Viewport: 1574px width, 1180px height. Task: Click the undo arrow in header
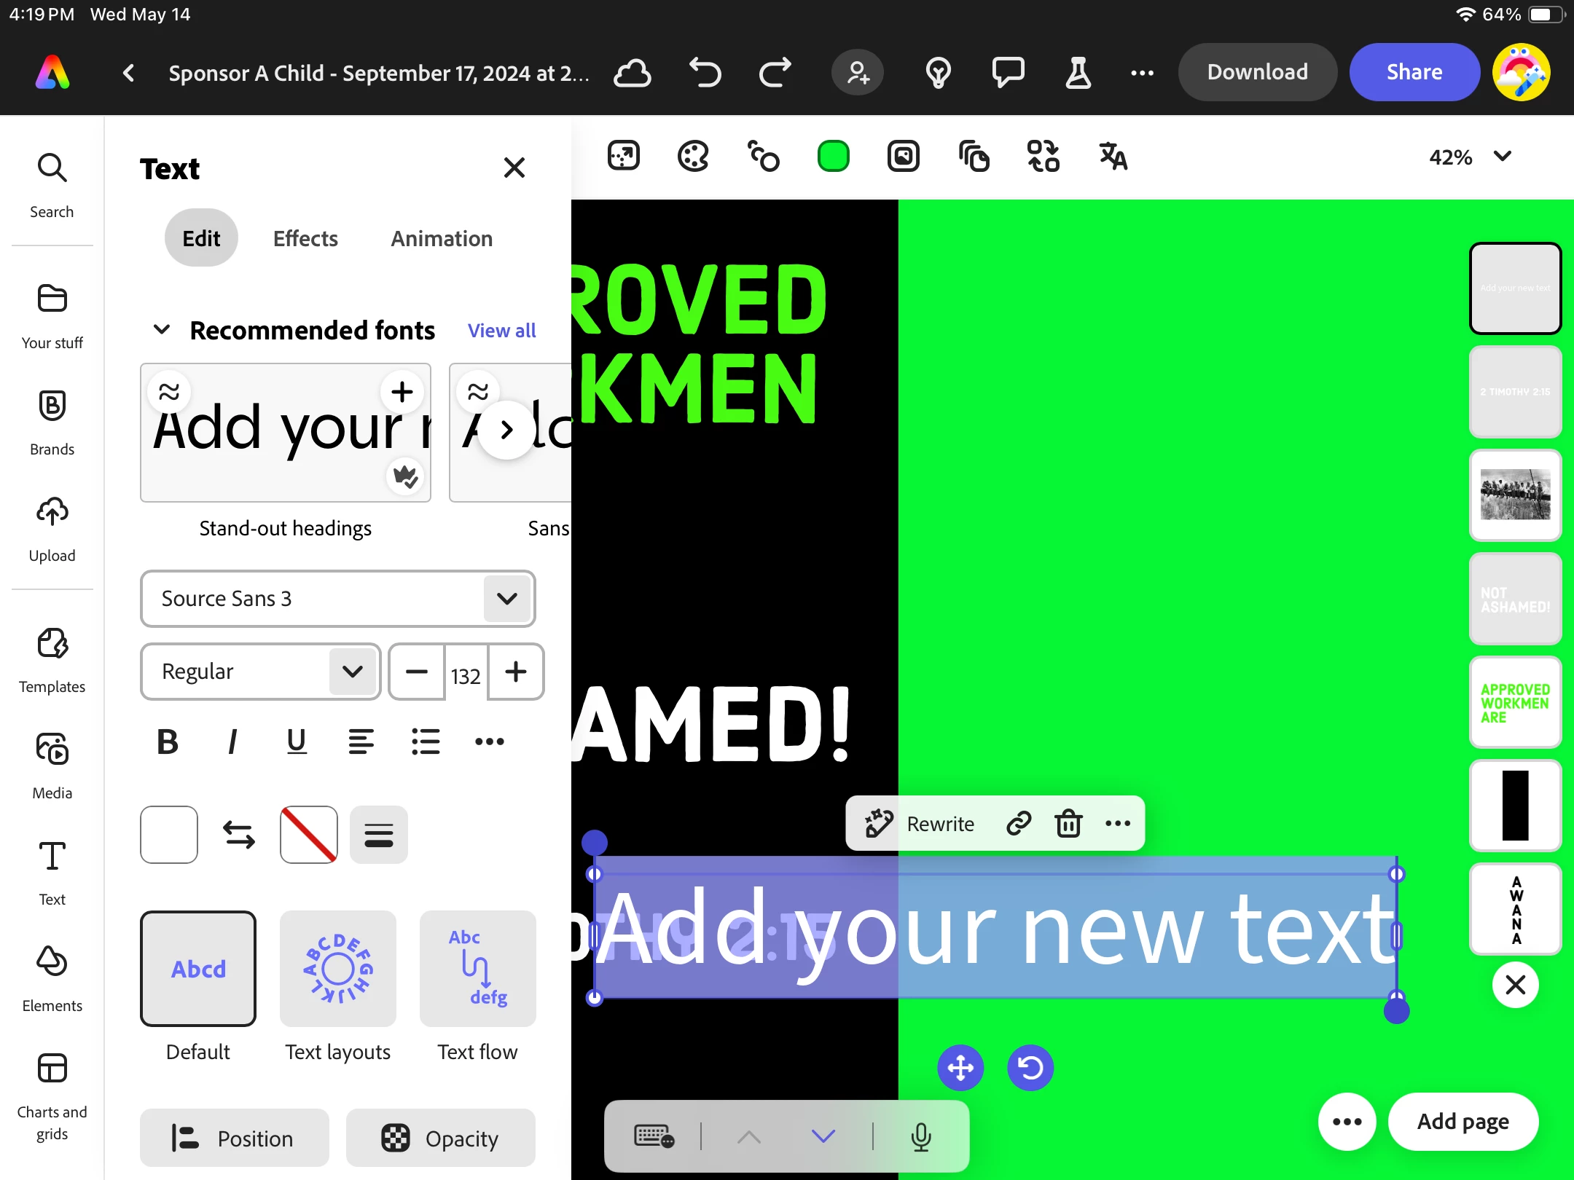tap(705, 72)
